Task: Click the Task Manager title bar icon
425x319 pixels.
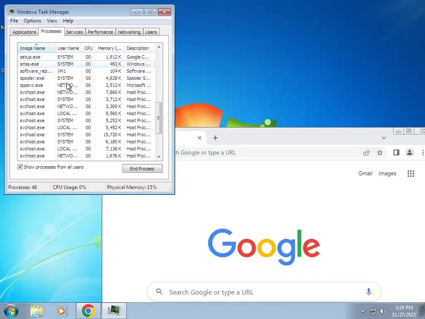Action: click(12, 12)
